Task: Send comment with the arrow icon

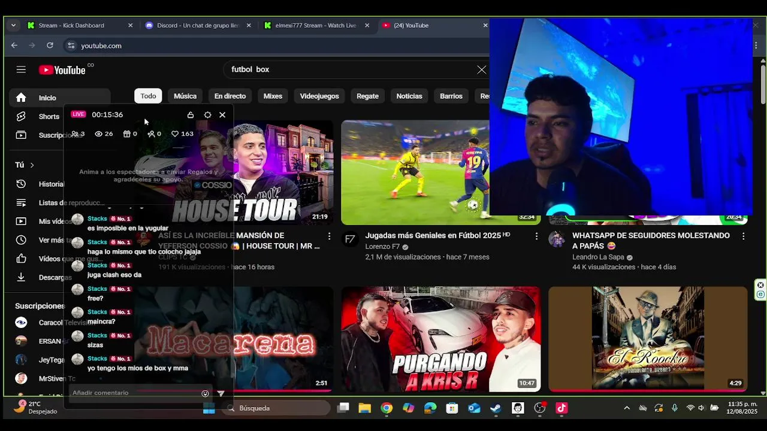Action: click(x=221, y=393)
